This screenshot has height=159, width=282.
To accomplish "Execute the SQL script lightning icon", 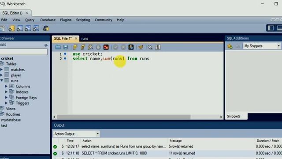I will pyautogui.click(x=75, y=47).
